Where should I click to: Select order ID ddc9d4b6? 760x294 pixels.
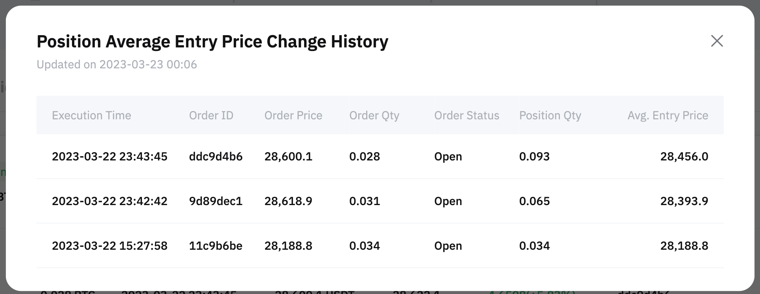[216, 156]
